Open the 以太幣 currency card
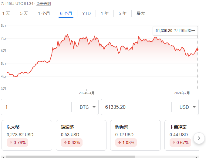This screenshot has height=158, width=206. tap(27, 135)
